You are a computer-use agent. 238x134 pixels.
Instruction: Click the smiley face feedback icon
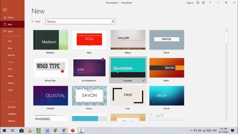[x=198, y=3]
